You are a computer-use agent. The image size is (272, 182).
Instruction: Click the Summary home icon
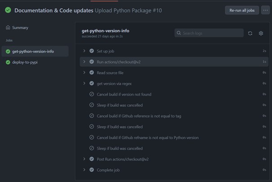coord(8,28)
